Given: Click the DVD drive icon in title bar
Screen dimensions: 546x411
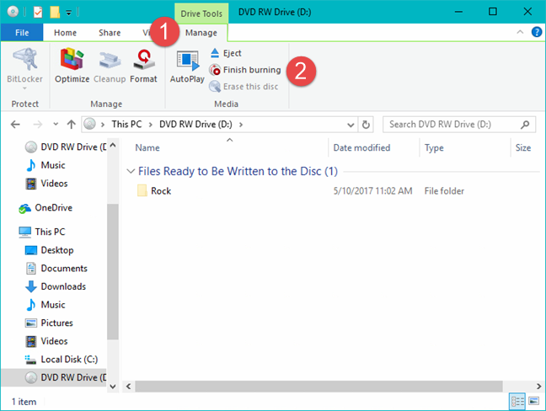Looking at the screenshot, I should 13,12.
